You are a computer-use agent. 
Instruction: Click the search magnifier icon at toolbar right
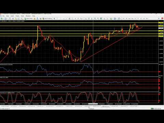click(x=159, y=18)
